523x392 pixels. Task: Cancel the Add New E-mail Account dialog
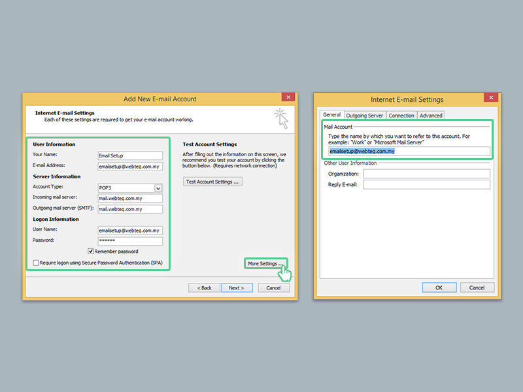(x=273, y=287)
